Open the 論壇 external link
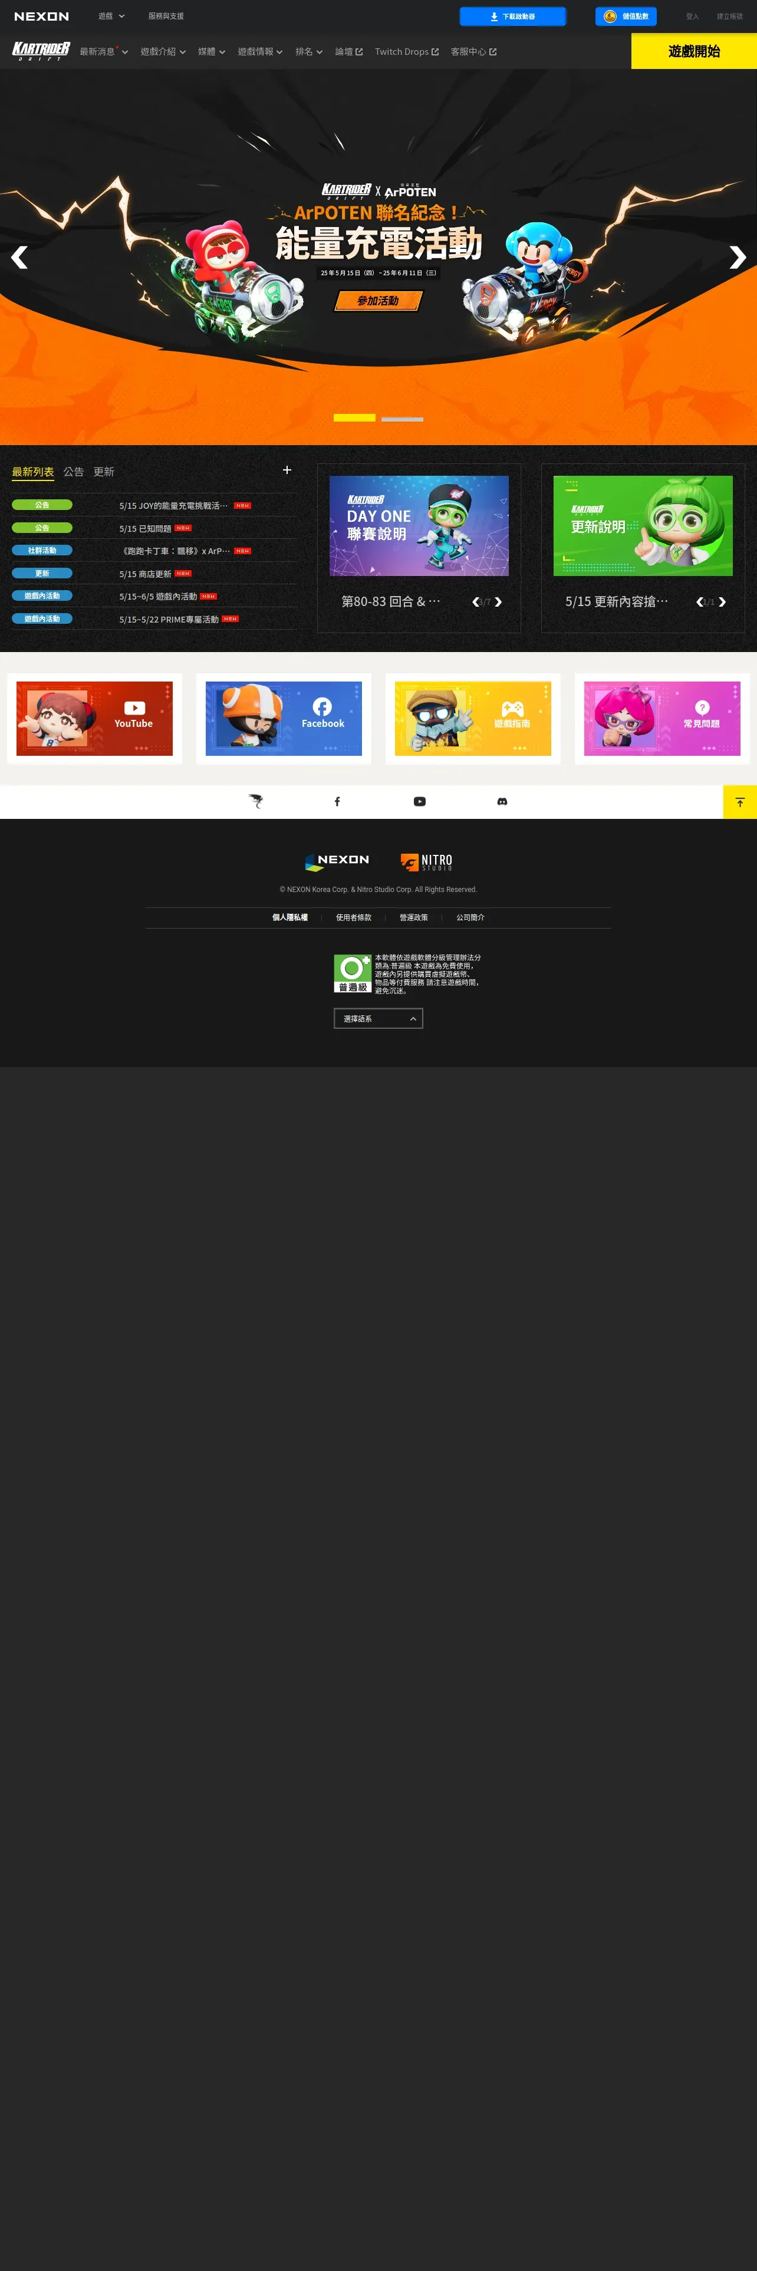The image size is (757, 2271). pyautogui.click(x=349, y=52)
